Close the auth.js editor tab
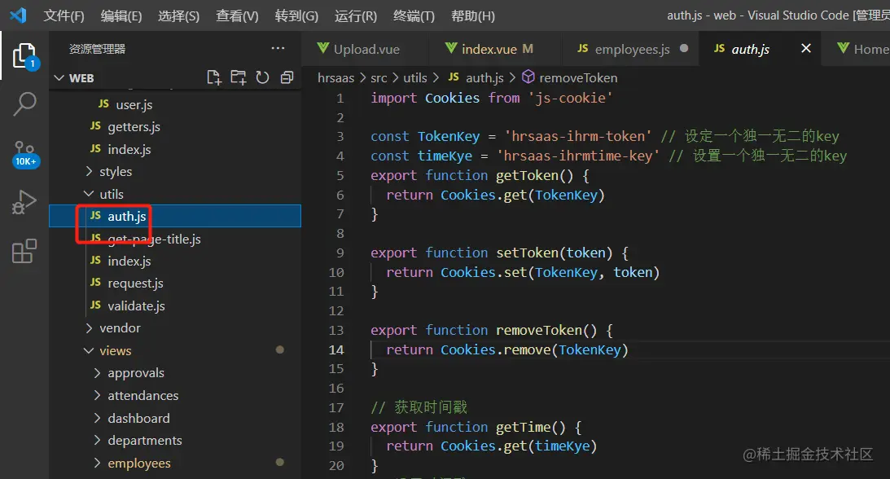 (x=805, y=48)
